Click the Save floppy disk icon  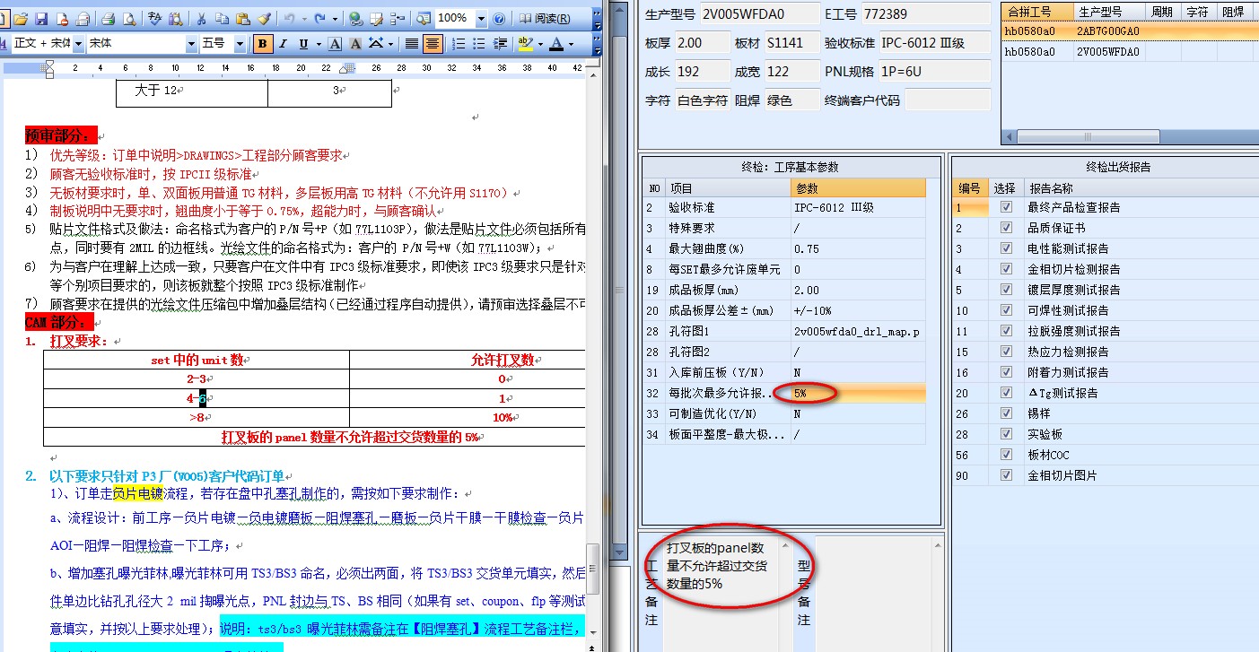tap(41, 18)
